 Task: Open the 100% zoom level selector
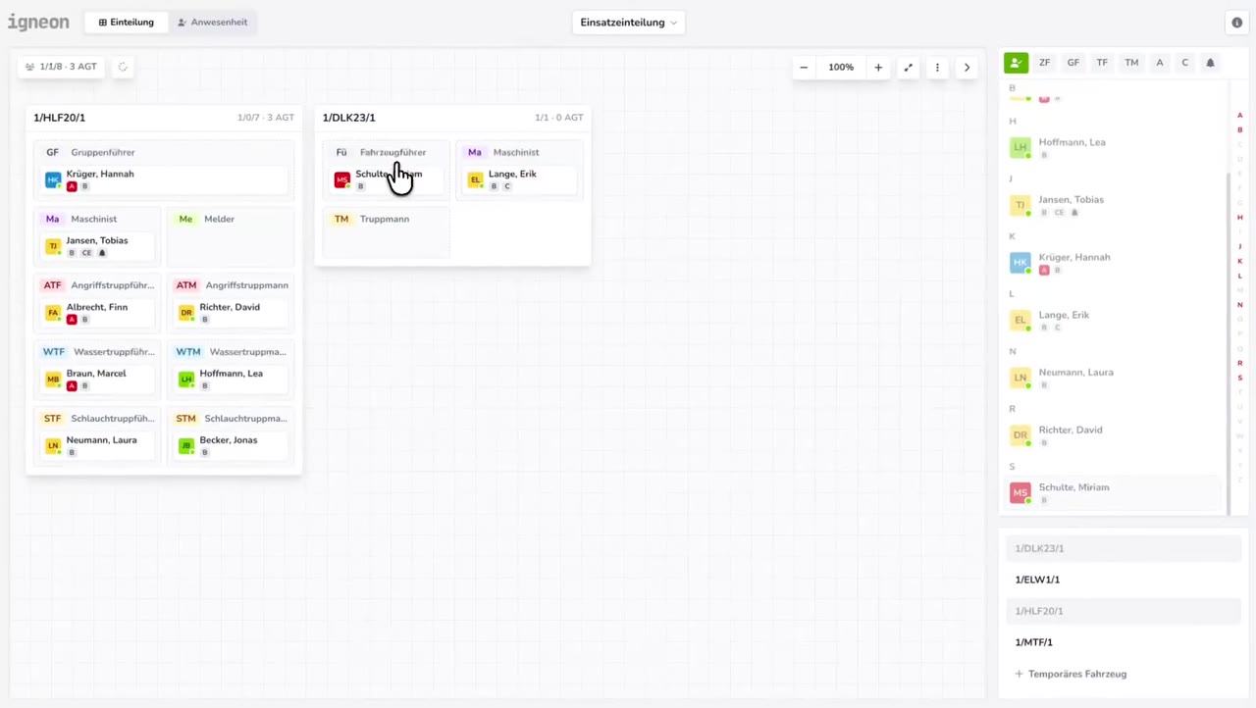tap(841, 68)
